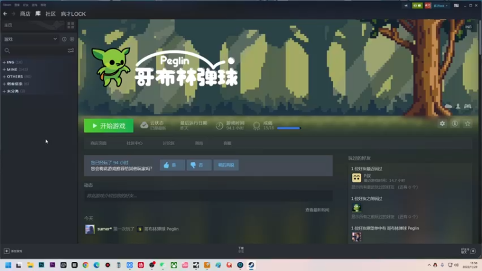Image resolution: width=482 pixels, height=271 pixels.
Task: Click the play time clock icon
Action: pyautogui.click(x=219, y=125)
